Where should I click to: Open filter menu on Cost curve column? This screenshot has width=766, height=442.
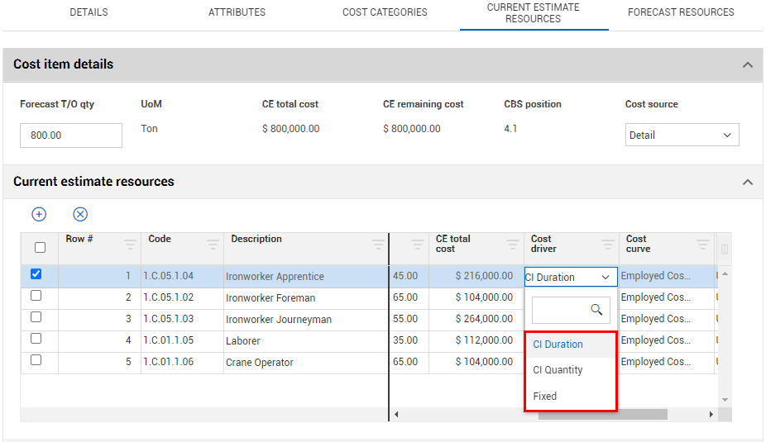702,245
